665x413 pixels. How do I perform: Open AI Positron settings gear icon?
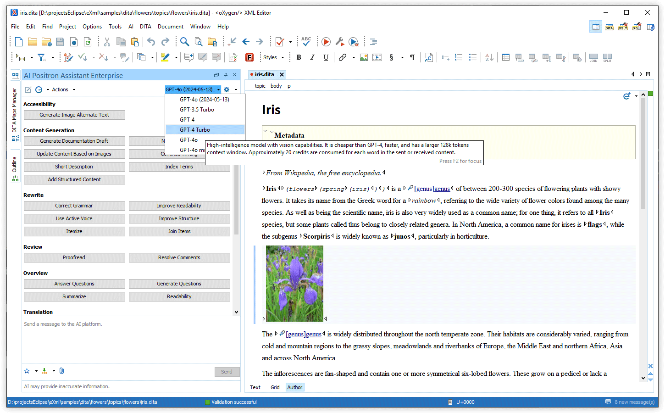point(226,89)
